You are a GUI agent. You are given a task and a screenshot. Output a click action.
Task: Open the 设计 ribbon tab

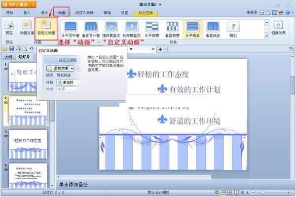click(44, 13)
